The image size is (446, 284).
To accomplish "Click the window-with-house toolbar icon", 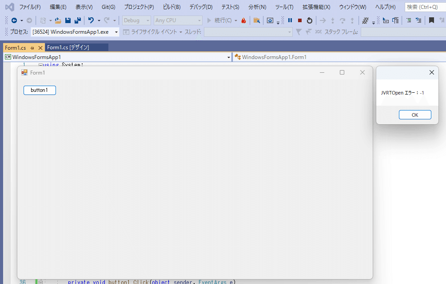I will pos(270,20).
